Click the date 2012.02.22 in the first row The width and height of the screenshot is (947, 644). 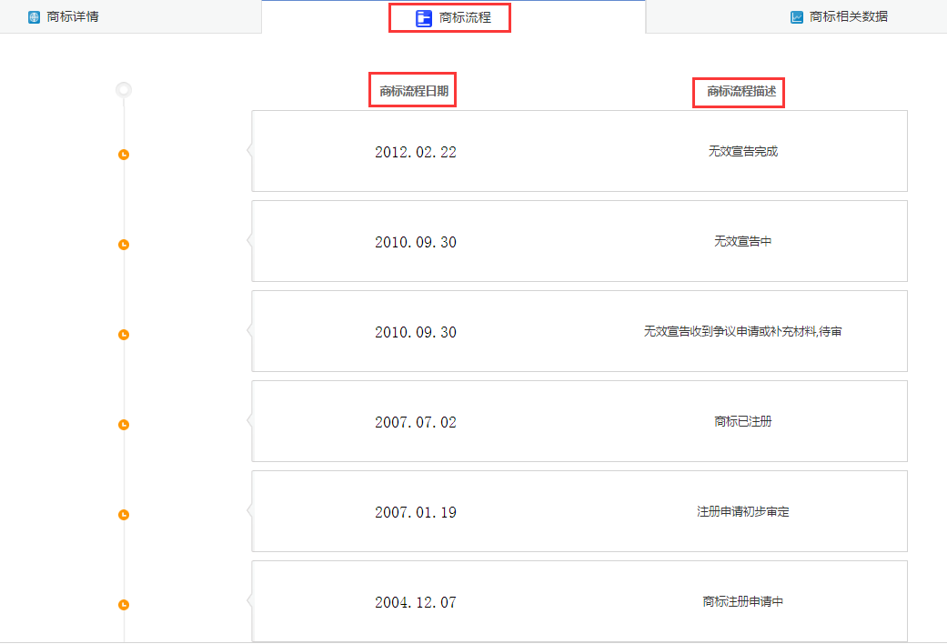coord(416,153)
